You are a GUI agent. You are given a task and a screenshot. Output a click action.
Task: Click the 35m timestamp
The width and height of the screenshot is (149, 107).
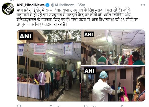click(x=81, y=5)
